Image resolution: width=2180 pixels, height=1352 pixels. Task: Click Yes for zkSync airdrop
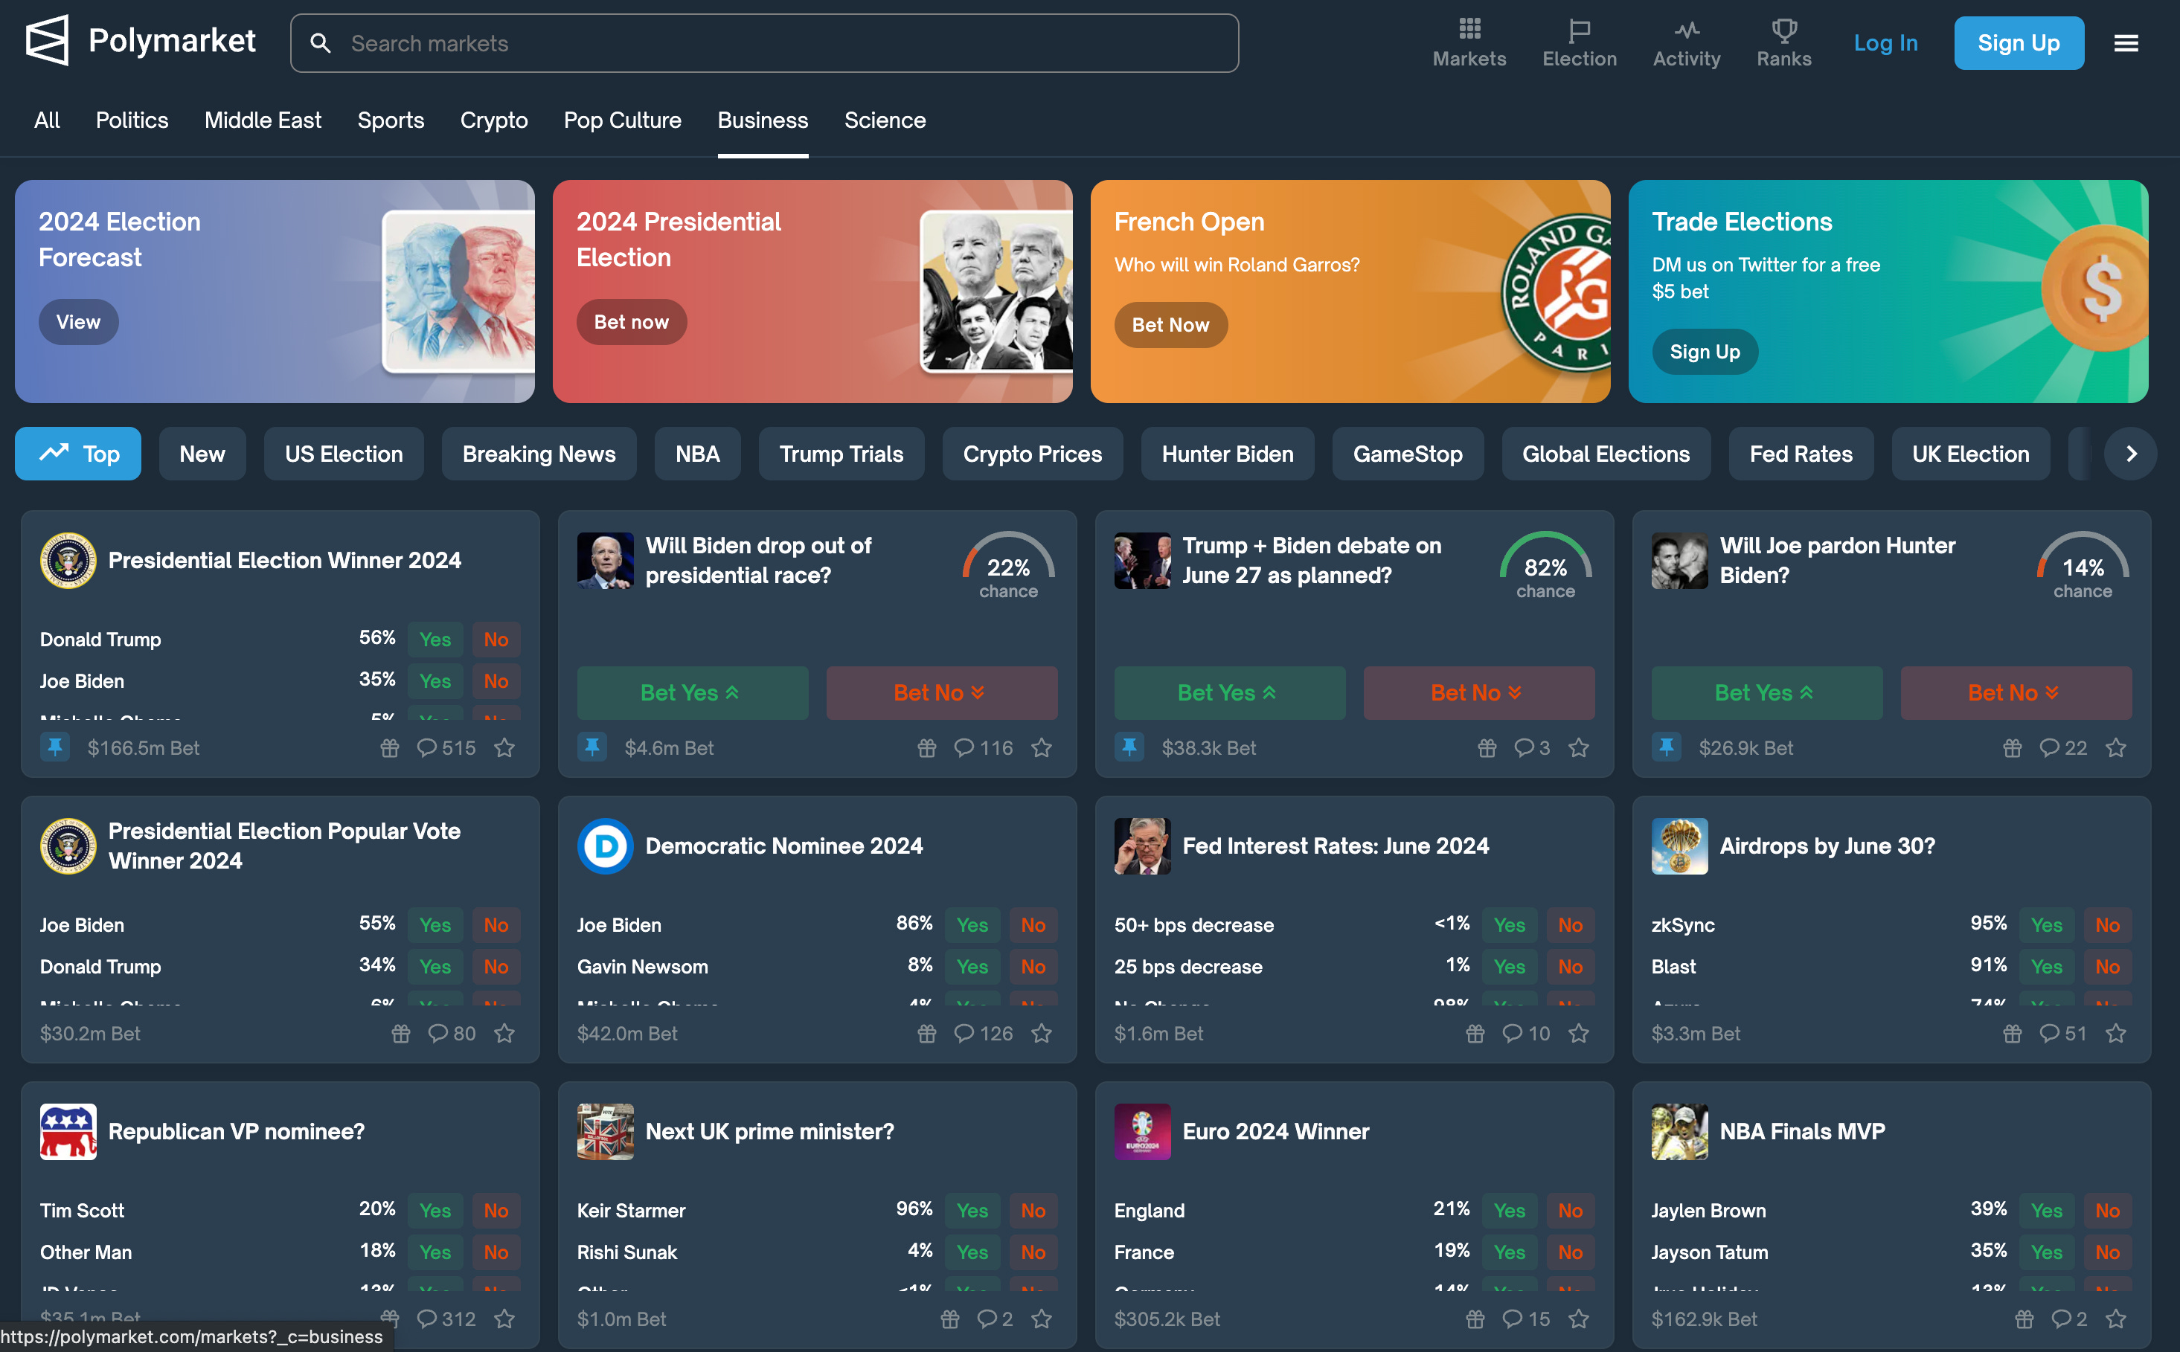(x=2046, y=924)
